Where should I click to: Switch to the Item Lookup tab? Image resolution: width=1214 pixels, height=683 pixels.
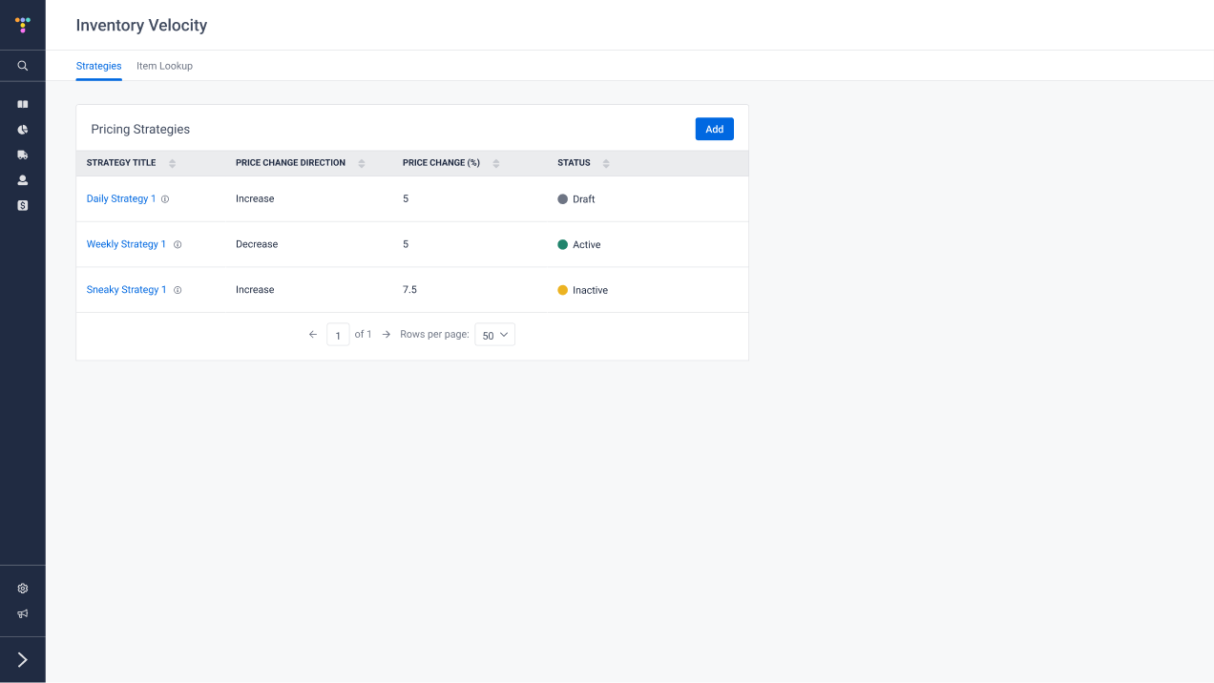click(164, 66)
